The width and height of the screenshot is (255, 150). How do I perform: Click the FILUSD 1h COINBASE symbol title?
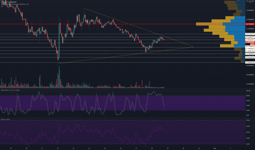(8, 2)
